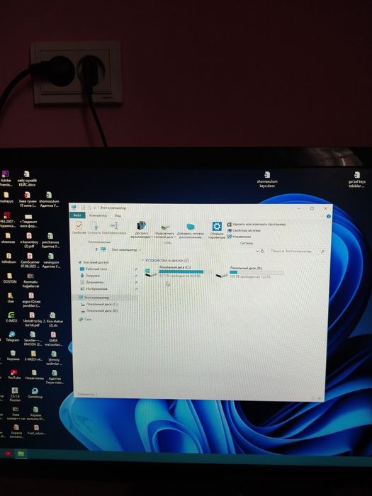
Task: Select Локальный диск (D:) drive in main pane
Action: point(250,272)
